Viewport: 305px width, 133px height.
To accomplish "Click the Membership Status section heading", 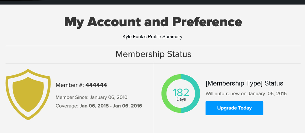I will 153,54.
